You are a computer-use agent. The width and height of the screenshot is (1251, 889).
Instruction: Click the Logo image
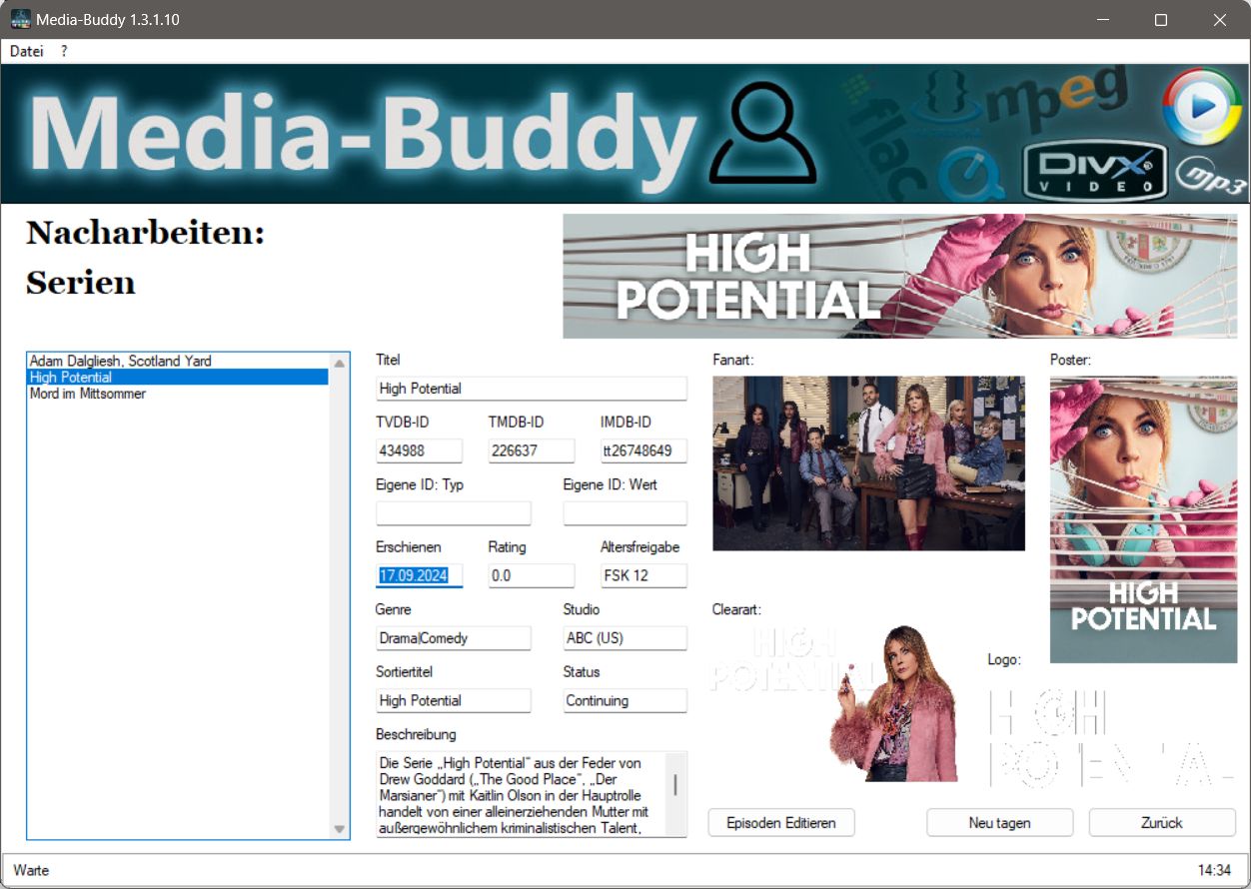click(x=1110, y=736)
